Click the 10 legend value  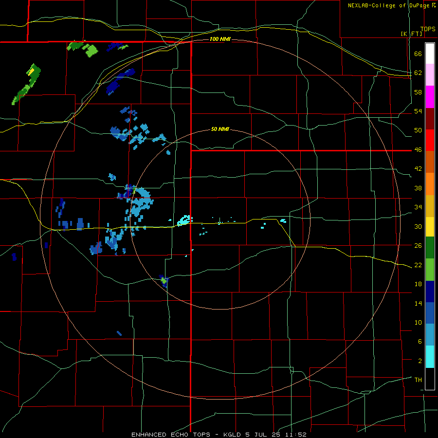tap(418, 322)
